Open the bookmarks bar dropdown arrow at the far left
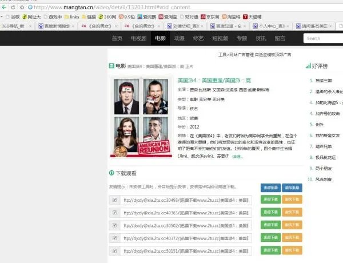The width and height of the screenshot is (343, 263). [2, 17]
